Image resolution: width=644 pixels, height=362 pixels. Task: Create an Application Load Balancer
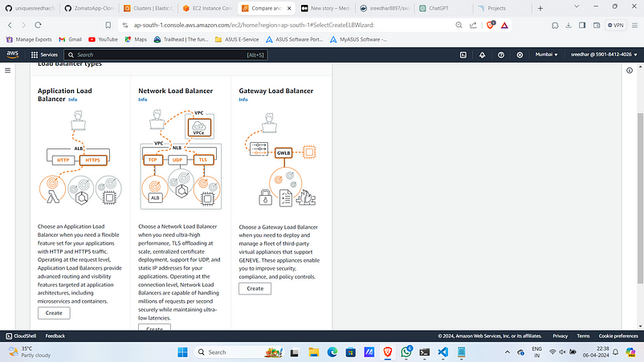click(54, 313)
